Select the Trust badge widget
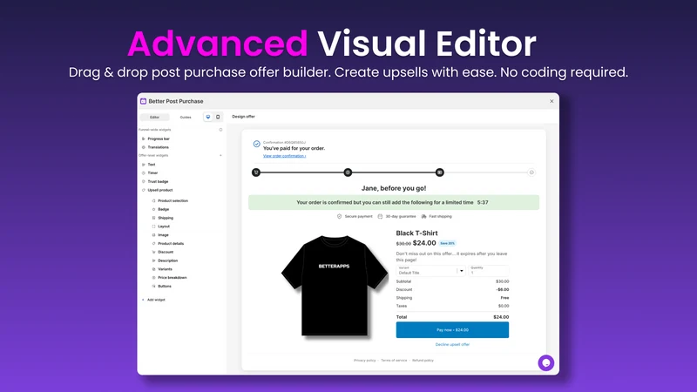Viewport: 697px width, 392px height. [x=158, y=181]
